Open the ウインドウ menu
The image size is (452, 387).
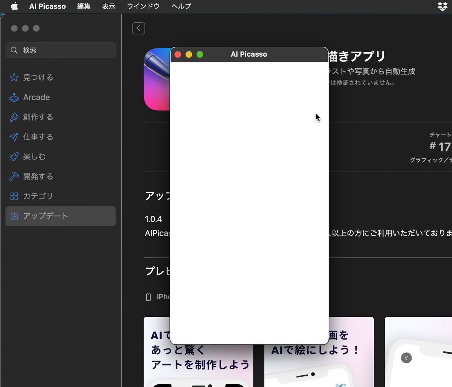[143, 6]
